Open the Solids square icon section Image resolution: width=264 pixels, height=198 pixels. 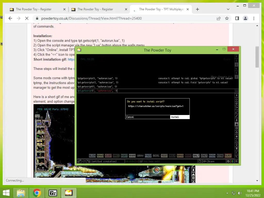coord(237,128)
